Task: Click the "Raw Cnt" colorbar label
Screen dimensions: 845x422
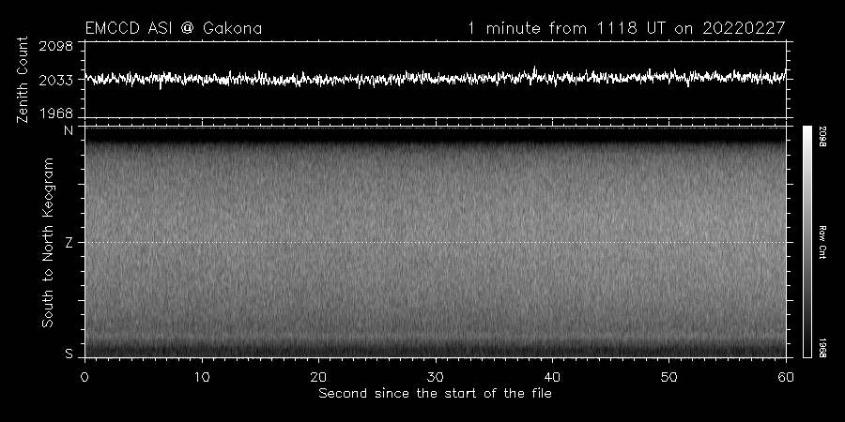Action: pyautogui.click(x=822, y=242)
